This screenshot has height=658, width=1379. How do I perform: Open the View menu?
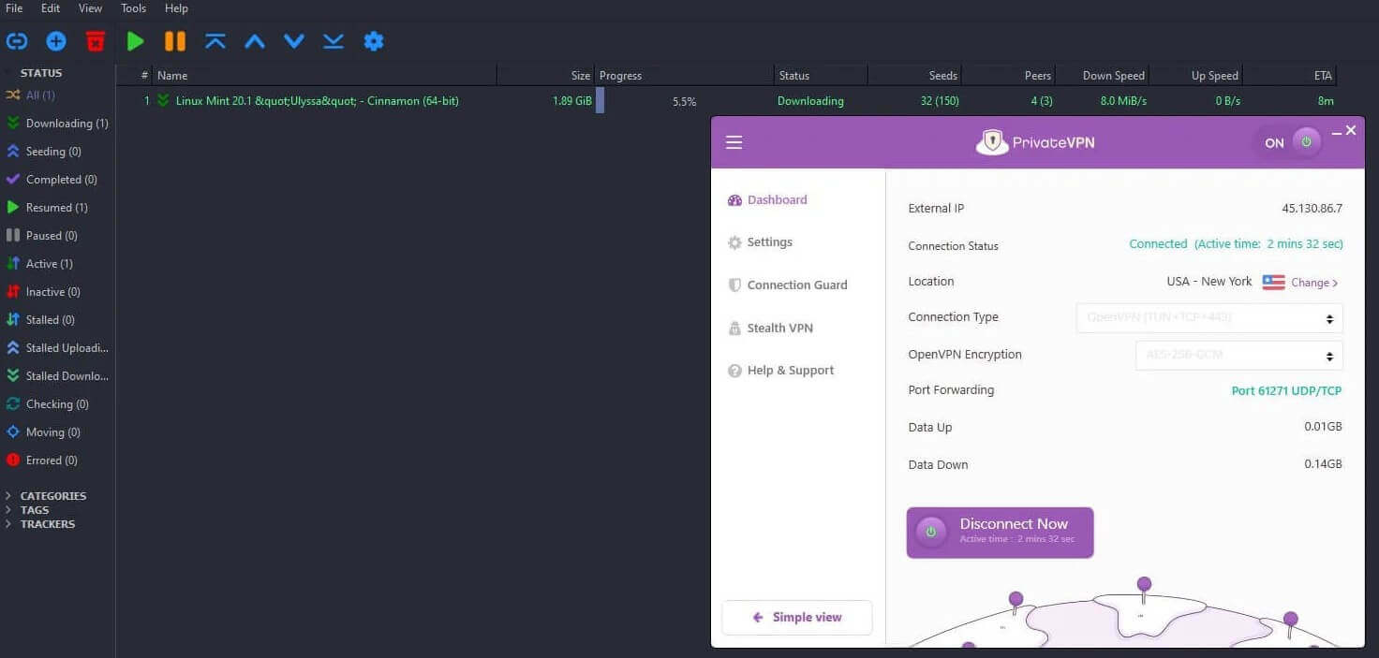click(x=90, y=8)
